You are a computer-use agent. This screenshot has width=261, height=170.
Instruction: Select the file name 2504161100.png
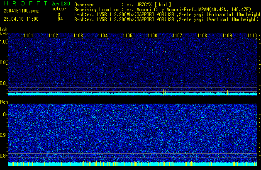click(21, 11)
